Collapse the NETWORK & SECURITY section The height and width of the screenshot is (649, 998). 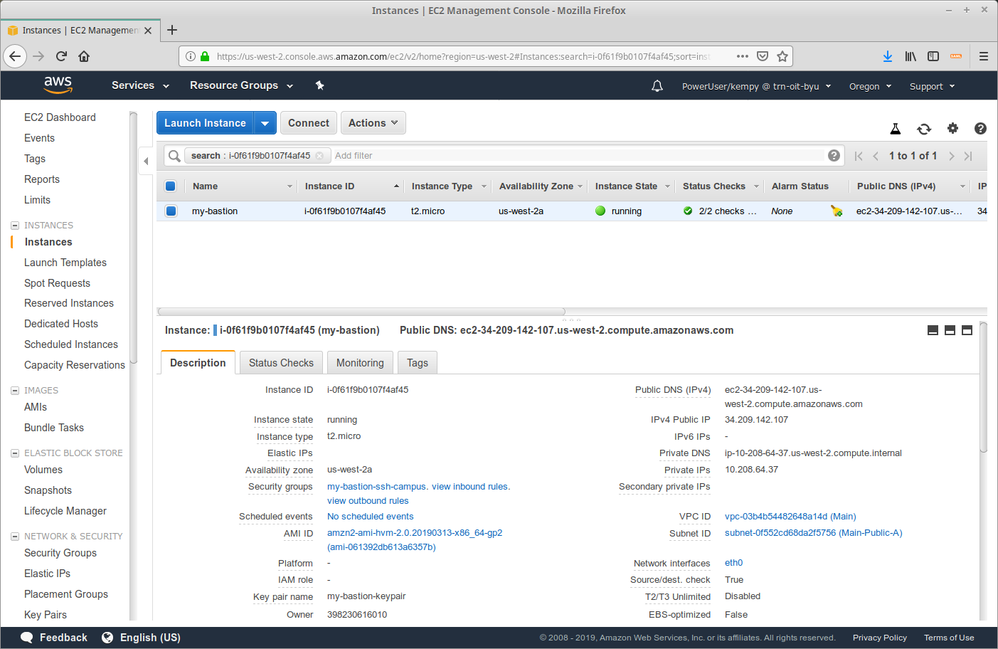(15, 537)
